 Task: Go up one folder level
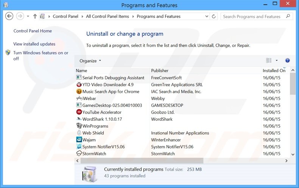pos(35,16)
